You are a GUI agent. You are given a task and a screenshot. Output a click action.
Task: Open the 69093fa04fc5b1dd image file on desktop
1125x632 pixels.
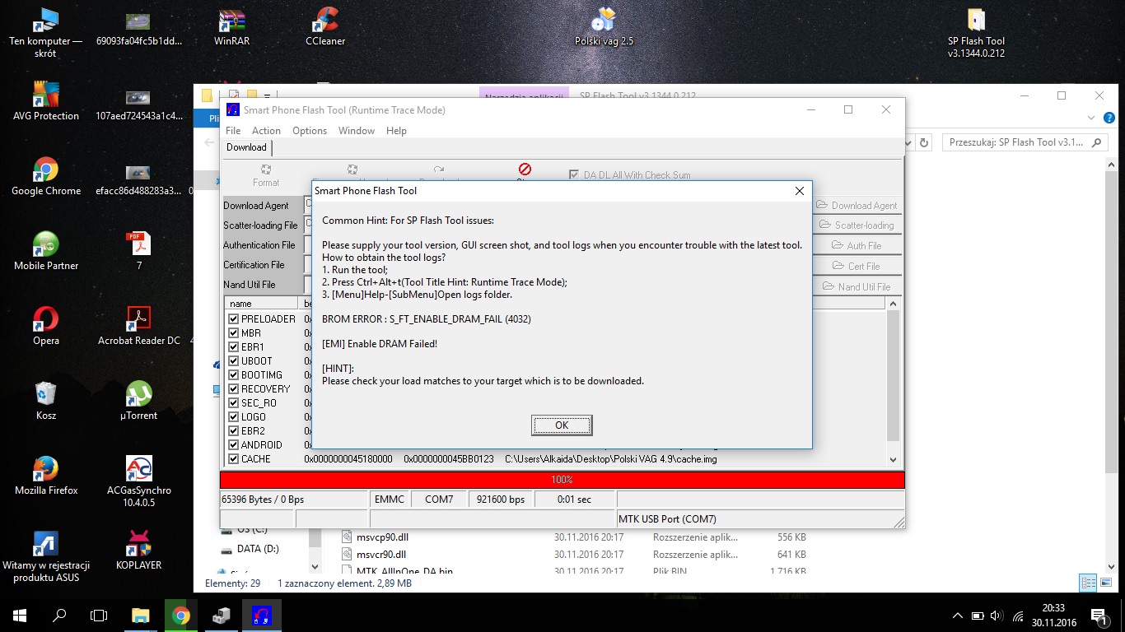[x=138, y=28]
